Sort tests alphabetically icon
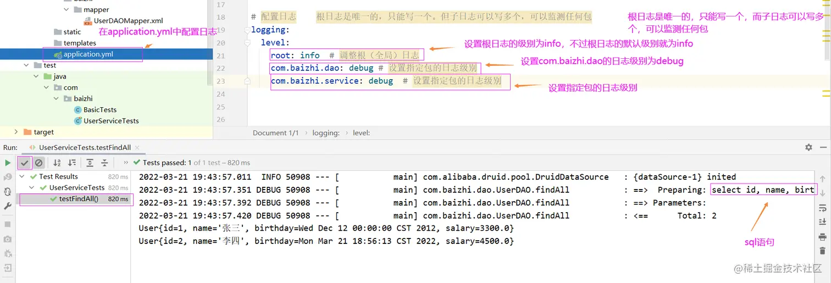Image resolution: width=831 pixels, height=283 pixels. [x=57, y=163]
